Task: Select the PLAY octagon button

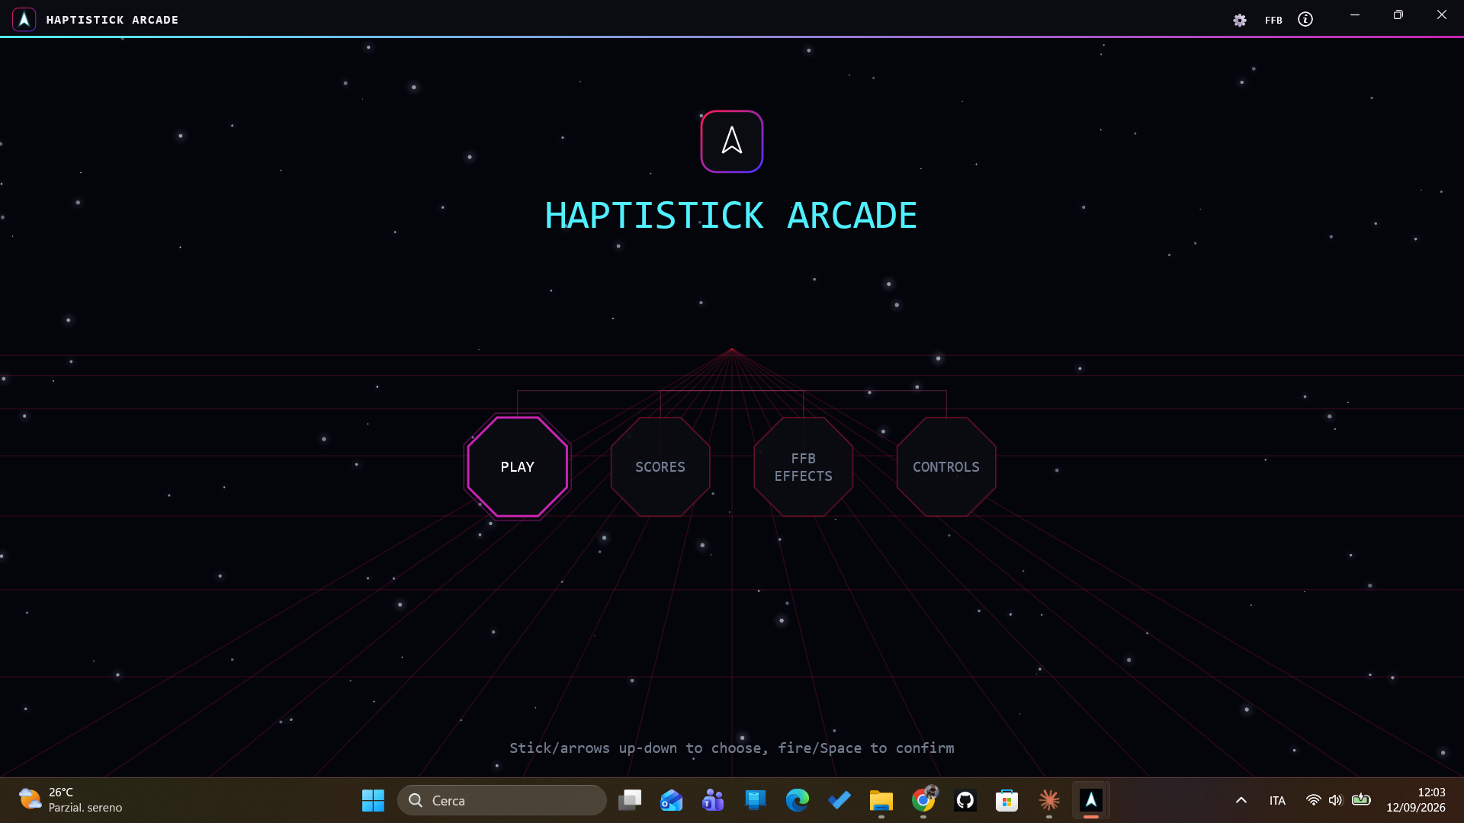Action: pos(518,467)
